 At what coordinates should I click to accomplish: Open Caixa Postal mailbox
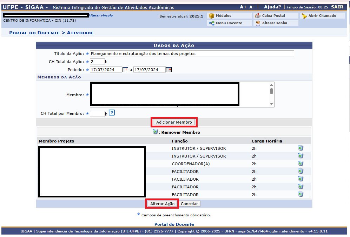click(x=273, y=16)
